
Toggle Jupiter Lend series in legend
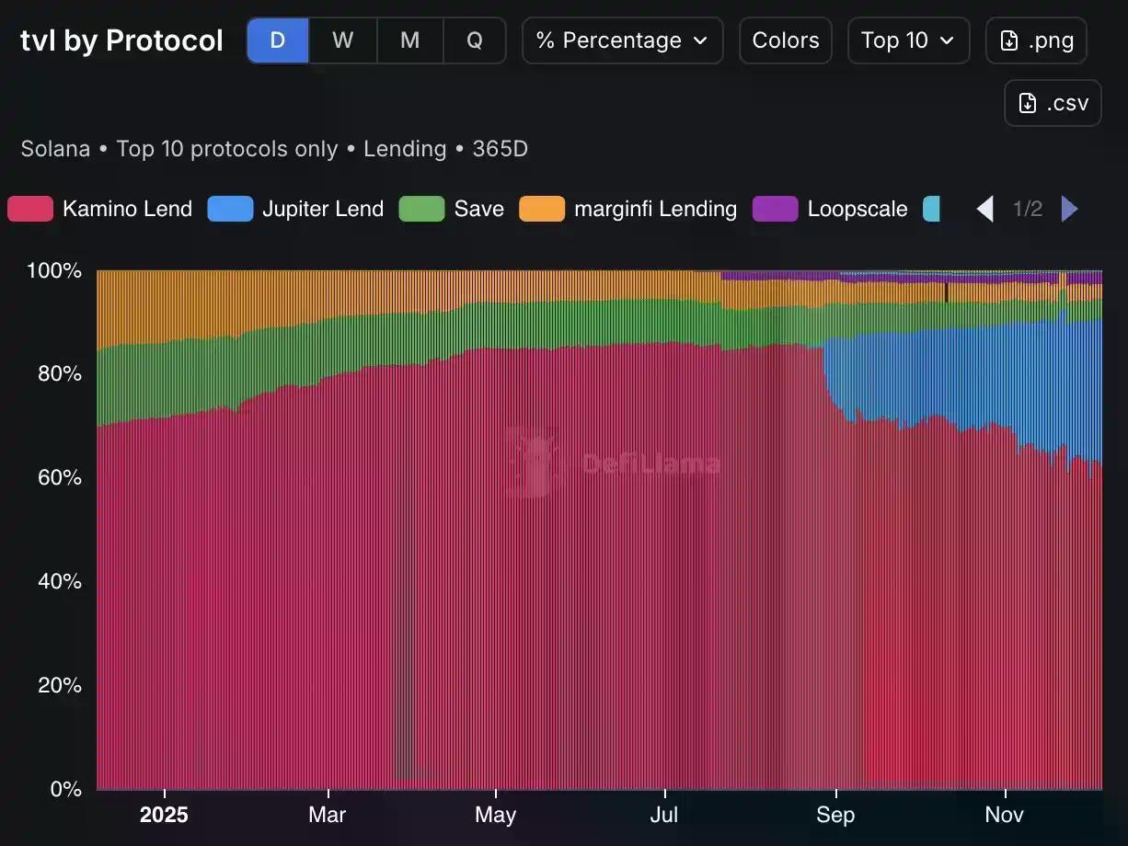[295, 209]
